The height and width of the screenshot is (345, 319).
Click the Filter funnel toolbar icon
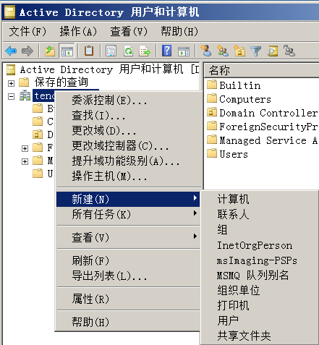click(x=256, y=51)
